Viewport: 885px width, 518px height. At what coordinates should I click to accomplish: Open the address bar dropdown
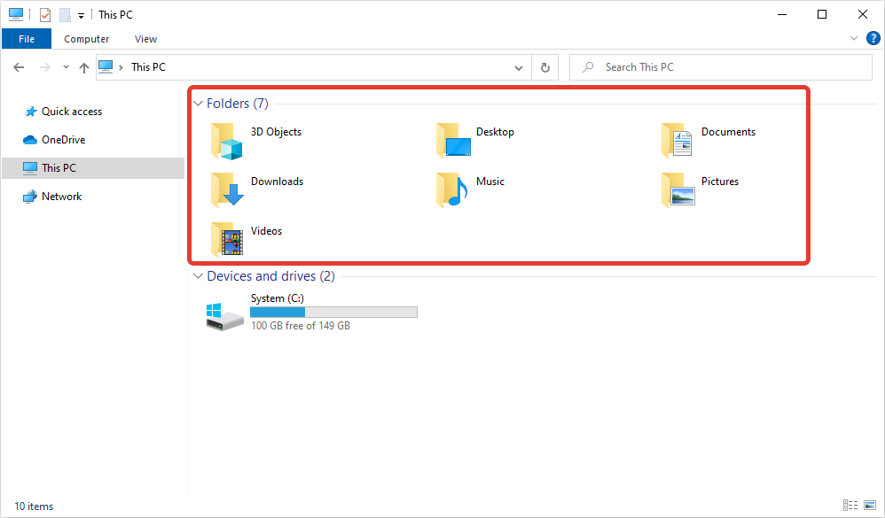point(519,67)
